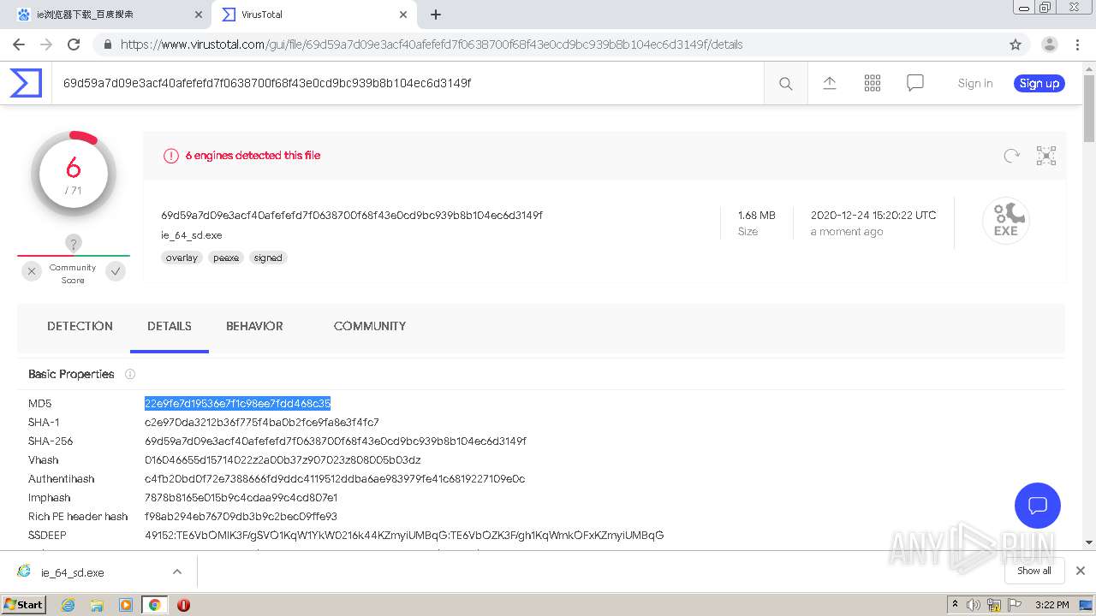The height and width of the screenshot is (616, 1096).
Task: Open the apps grid icon
Action: (873, 83)
